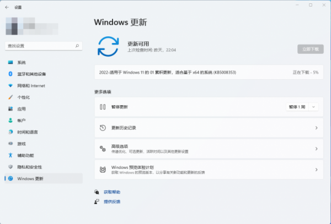Viewport: 331px width, 224px height.
Task: Expand the pause duration dropdown arrow
Action: (313, 107)
